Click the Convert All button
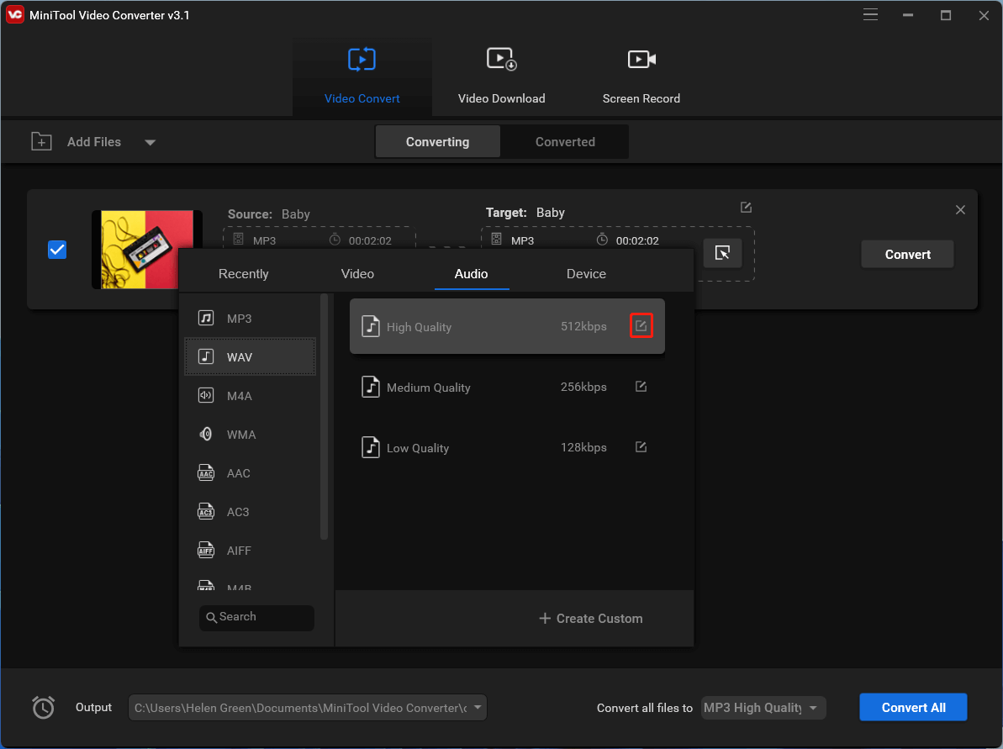Viewport: 1003px width, 749px height. pyautogui.click(x=913, y=707)
